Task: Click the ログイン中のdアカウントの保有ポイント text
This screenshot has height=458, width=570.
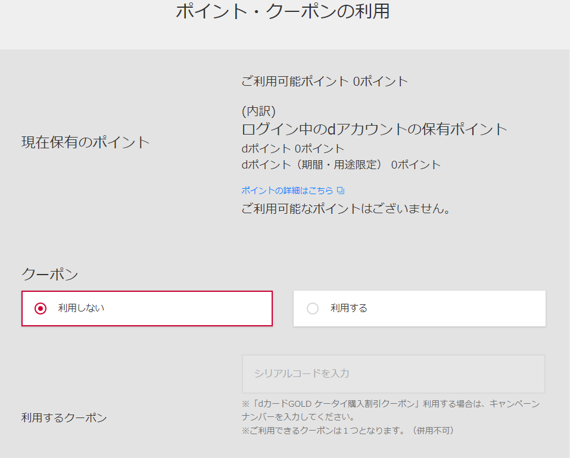Action: pyautogui.click(x=374, y=129)
